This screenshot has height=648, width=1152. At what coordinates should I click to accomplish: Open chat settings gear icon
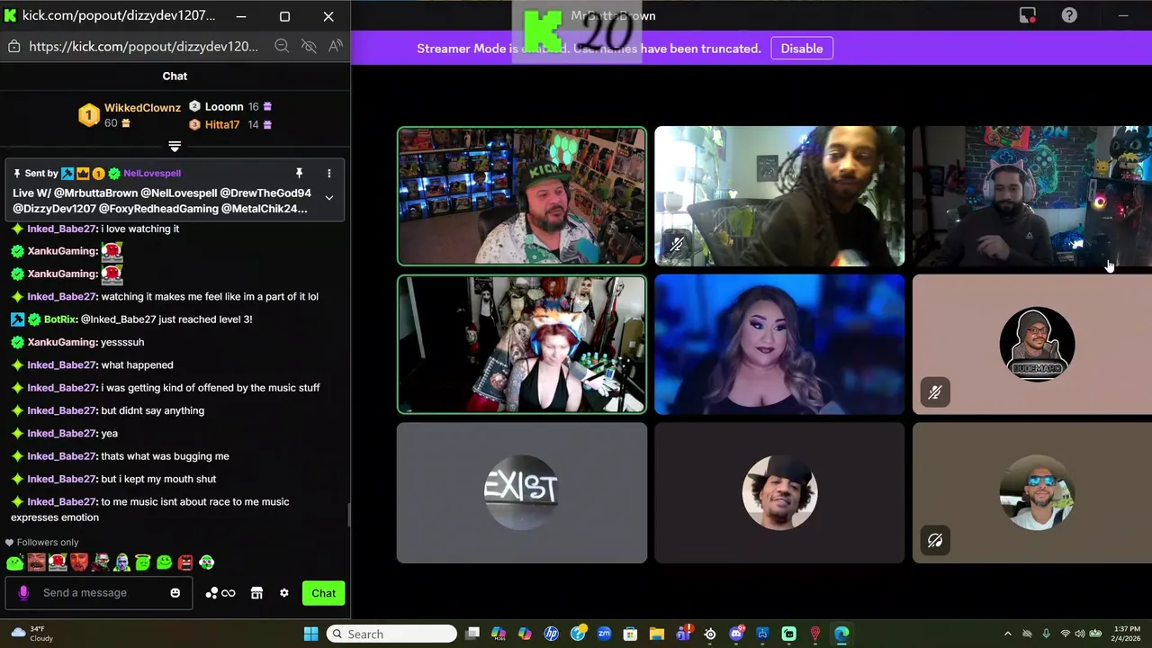(x=284, y=593)
